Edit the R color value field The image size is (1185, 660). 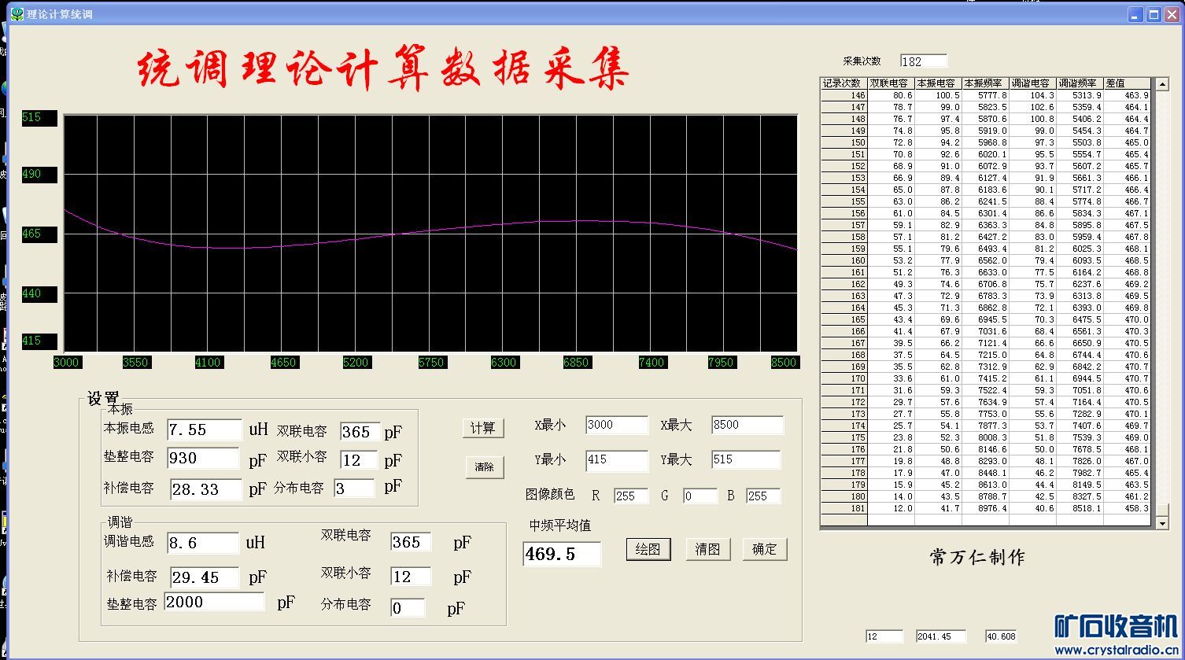[x=630, y=496]
